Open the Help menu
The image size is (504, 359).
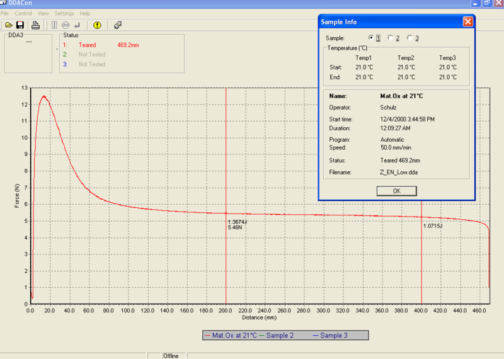point(85,13)
